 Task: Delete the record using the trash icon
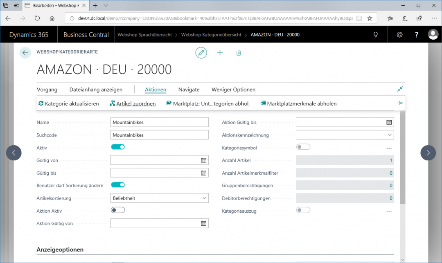click(239, 53)
